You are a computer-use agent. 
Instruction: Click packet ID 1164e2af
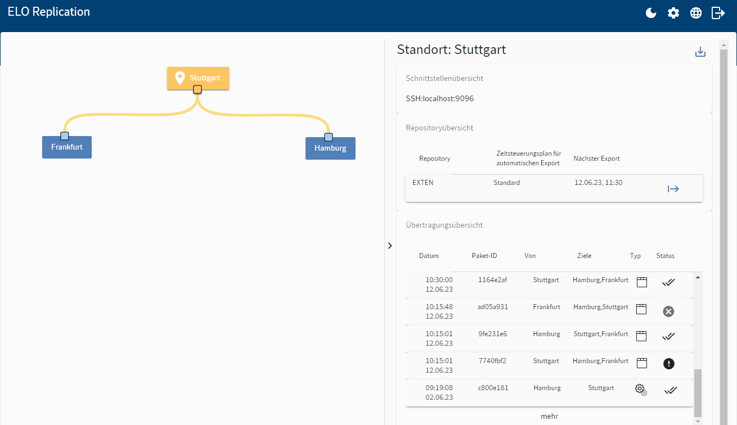pyautogui.click(x=493, y=279)
